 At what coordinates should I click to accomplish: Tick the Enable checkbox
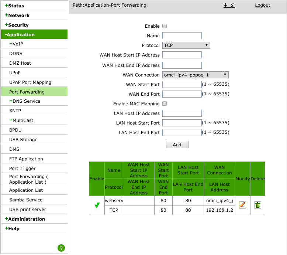(165, 26)
